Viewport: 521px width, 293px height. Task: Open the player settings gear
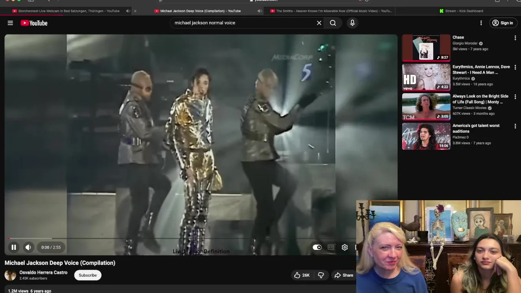pos(345,247)
